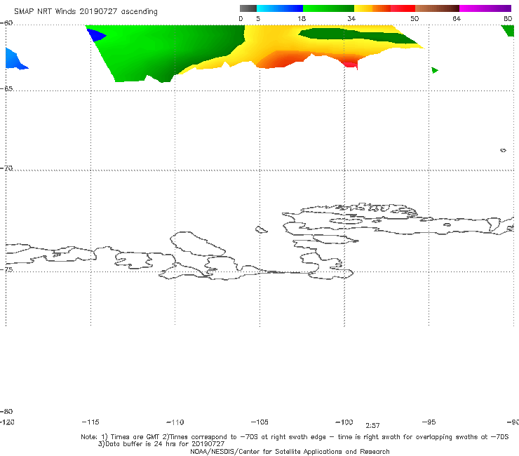519x456 pixels.
Task: Click the small dark blue triangle in swath
Action: point(96,35)
